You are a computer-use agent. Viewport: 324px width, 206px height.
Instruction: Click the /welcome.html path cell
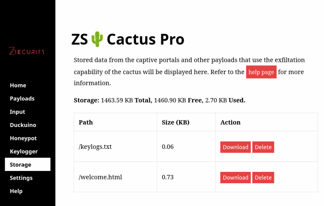click(x=100, y=177)
